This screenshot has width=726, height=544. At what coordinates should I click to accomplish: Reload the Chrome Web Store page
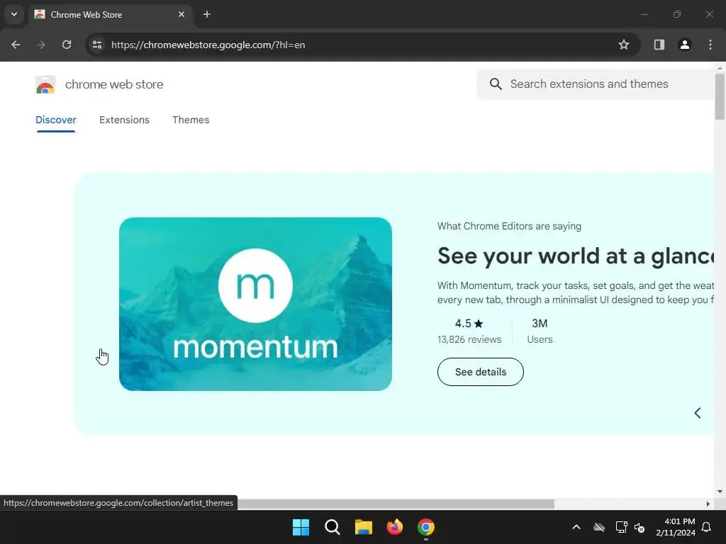pos(67,45)
